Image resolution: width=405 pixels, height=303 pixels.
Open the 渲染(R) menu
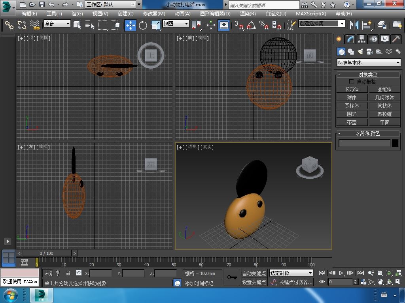pyautogui.click(x=248, y=14)
